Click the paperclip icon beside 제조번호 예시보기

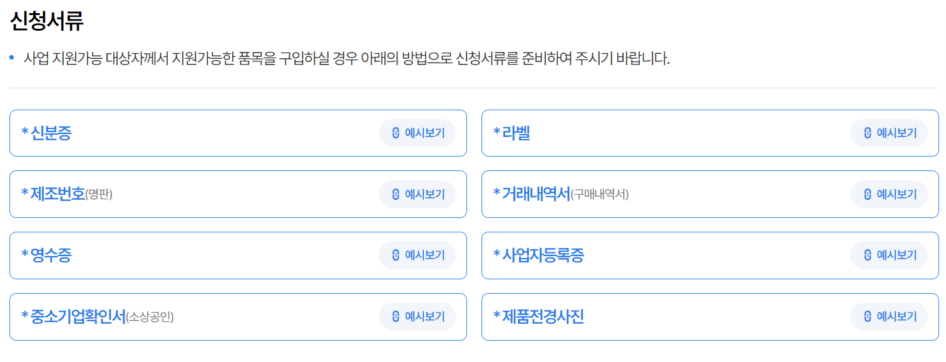coord(394,194)
